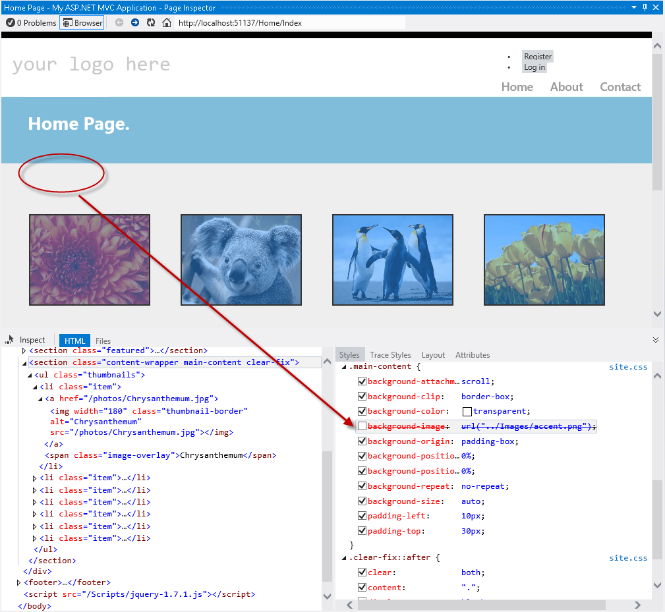Open the Layout tab

pos(433,354)
